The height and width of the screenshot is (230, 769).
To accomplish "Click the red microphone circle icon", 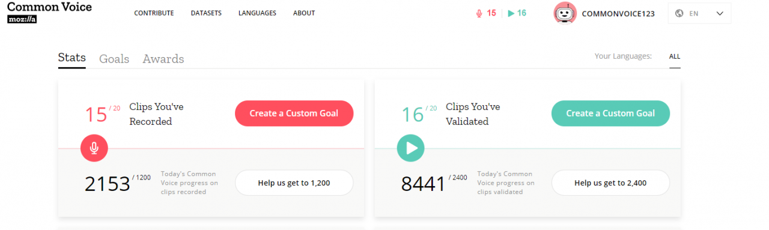I will [94, 148].
